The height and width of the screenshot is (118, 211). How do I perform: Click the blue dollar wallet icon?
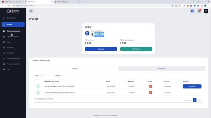(87, 33)
